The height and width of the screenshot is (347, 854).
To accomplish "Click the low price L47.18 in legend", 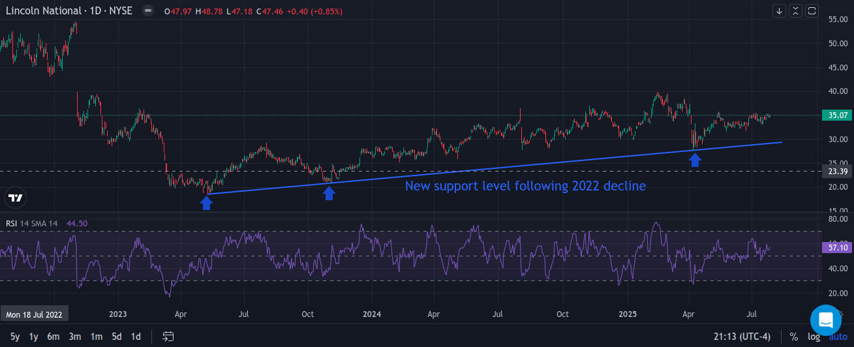I will (x=239, y=12).
